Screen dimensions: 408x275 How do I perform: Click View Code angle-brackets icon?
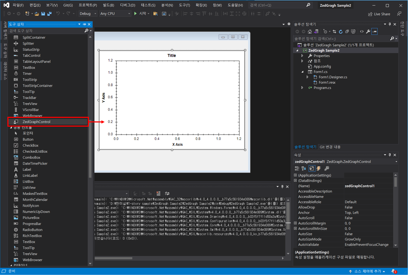[362, 32]
